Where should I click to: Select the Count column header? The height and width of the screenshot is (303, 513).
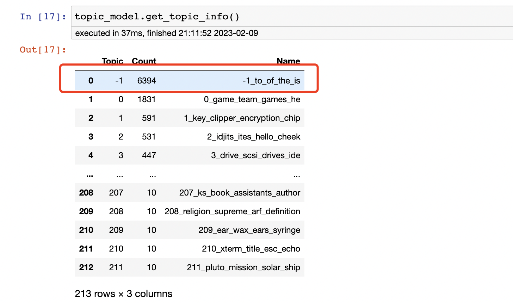[144, 61]
